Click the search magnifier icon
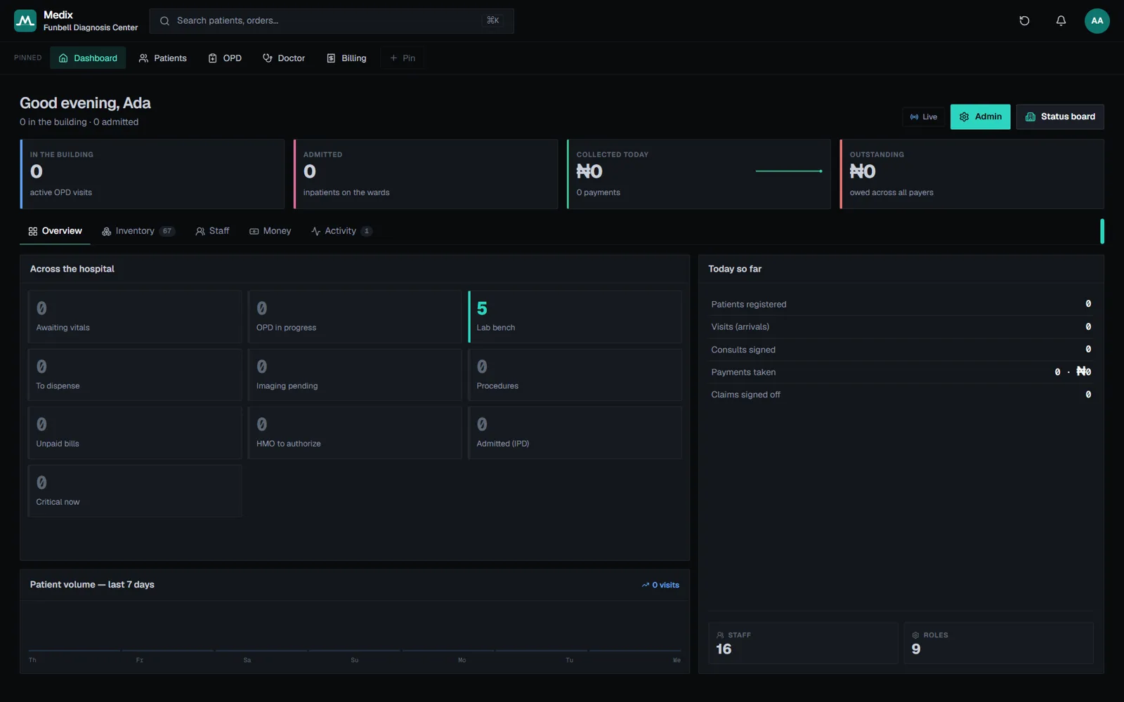 click(x=164, y=21)
